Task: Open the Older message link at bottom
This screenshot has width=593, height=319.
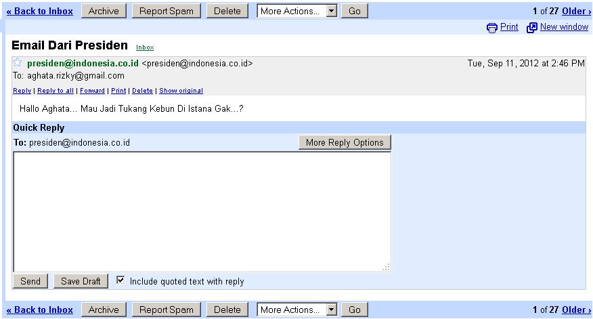Action: pos(576,310)
